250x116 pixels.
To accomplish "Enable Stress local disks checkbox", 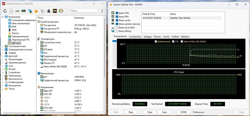I will (117, 28).
